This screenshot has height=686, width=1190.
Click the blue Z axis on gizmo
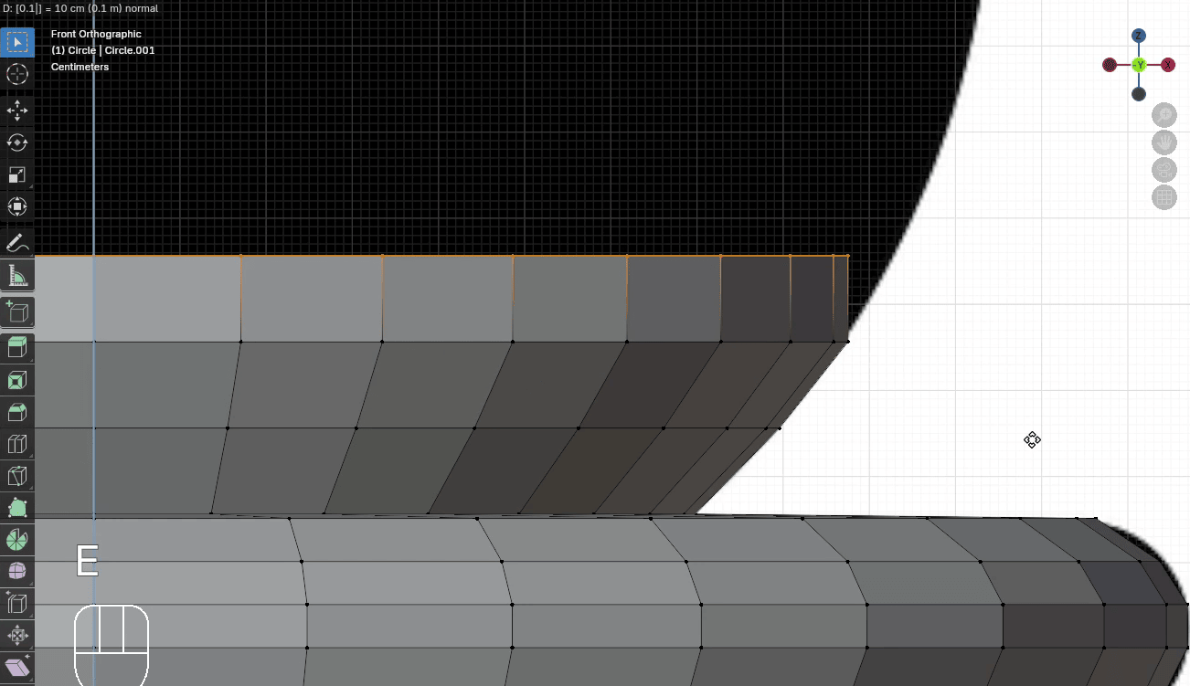(1139, 36)
